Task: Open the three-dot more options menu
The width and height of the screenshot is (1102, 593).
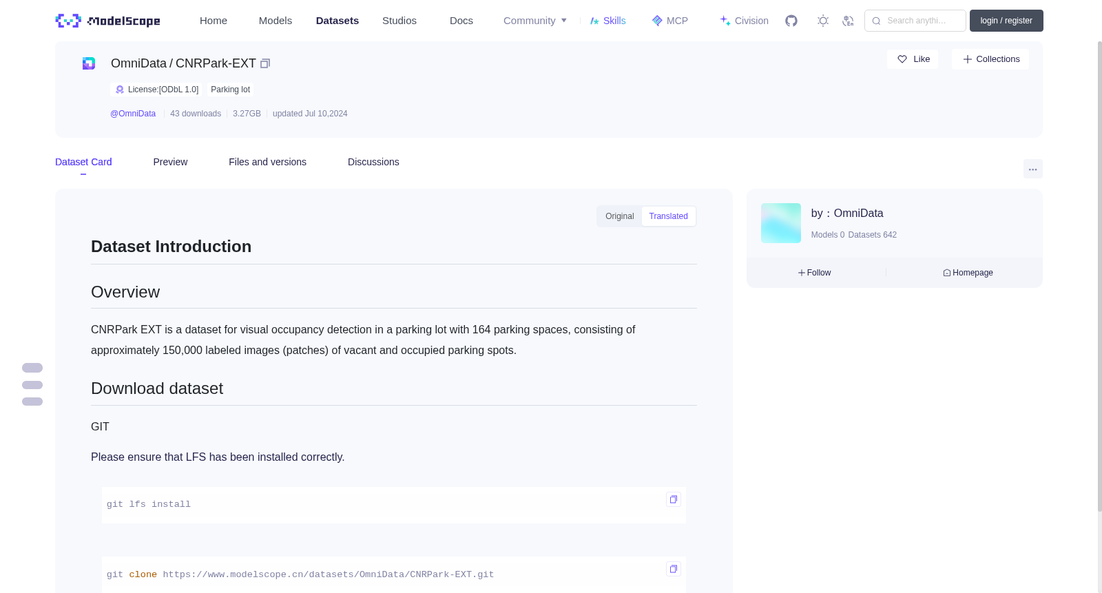Action: pyautogui.click(x=1033, y=169)
